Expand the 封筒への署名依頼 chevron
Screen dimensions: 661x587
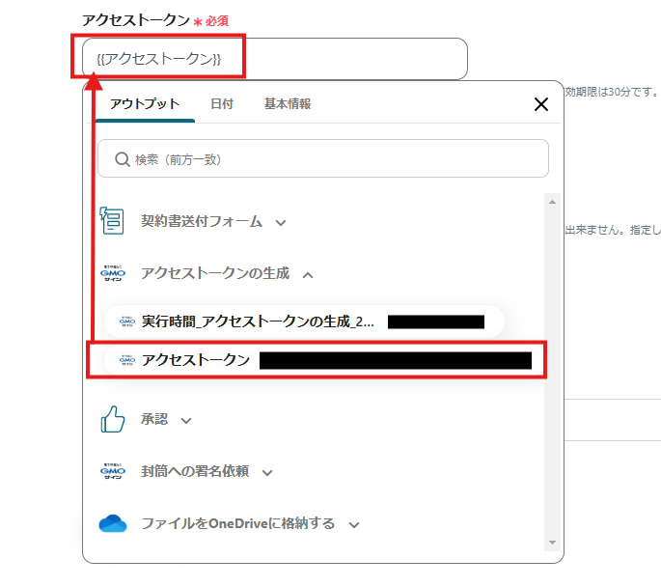coord(267,473)
